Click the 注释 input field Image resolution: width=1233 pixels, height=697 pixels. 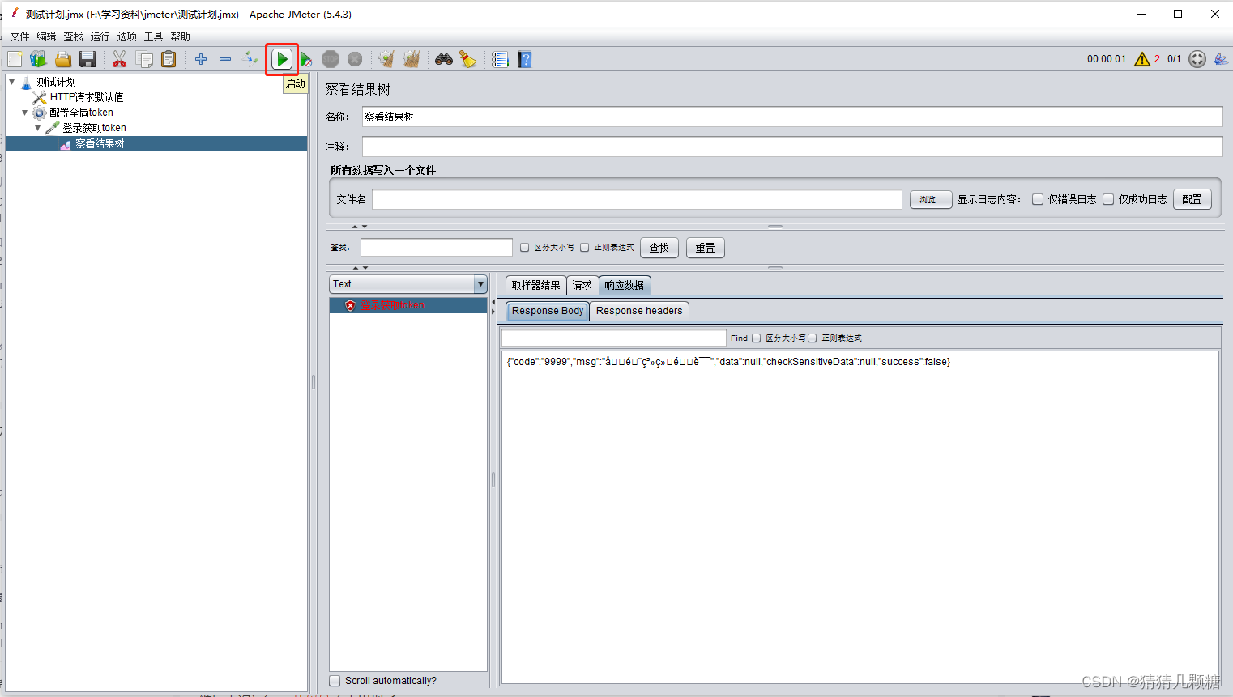[792, 147]
